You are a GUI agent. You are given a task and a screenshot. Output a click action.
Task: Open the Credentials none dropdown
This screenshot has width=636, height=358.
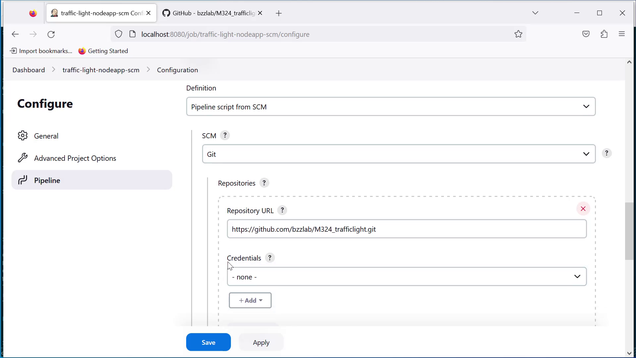(406, 277)
